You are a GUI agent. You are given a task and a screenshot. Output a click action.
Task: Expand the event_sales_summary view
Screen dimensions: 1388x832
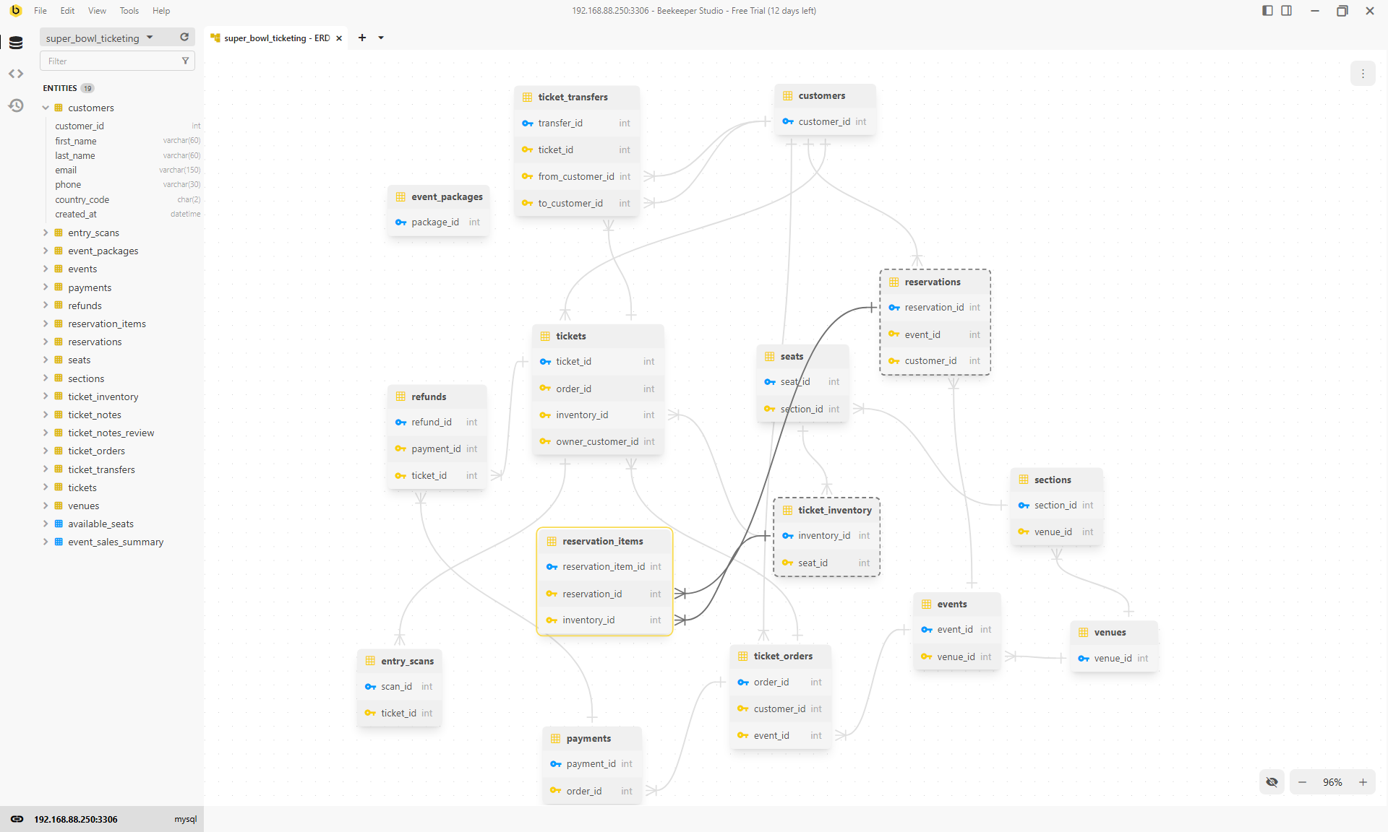click(x=46, y=542)
